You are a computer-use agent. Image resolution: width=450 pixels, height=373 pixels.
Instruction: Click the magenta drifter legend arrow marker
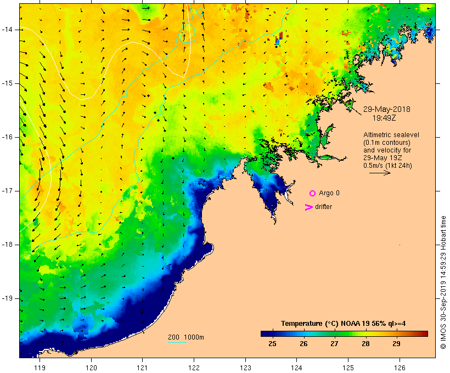click(309, 207)
